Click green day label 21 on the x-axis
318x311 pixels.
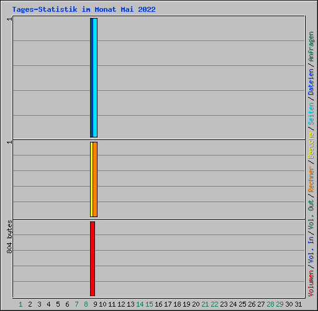[205, 304]
